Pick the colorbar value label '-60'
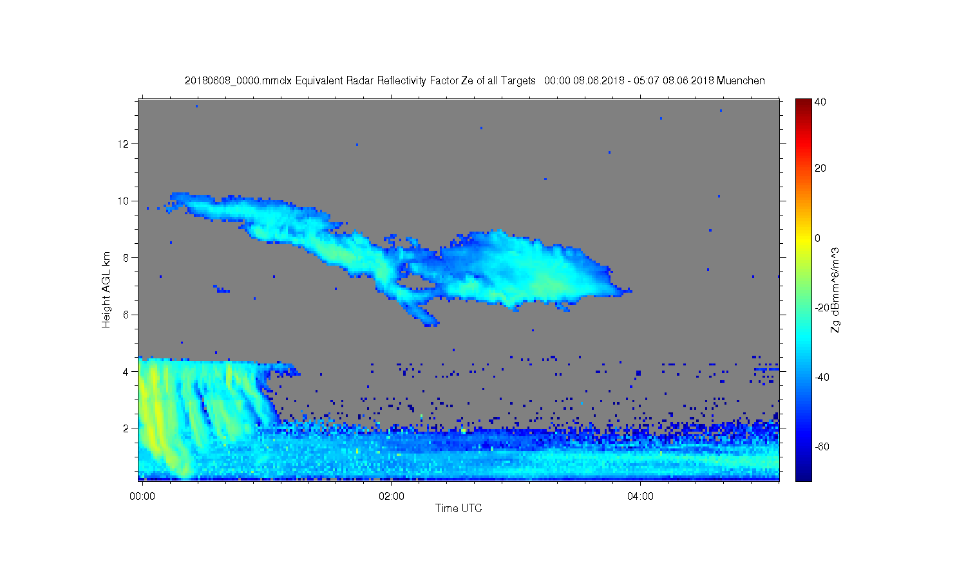Screen dimensions: 966x579 click(822, 447)
